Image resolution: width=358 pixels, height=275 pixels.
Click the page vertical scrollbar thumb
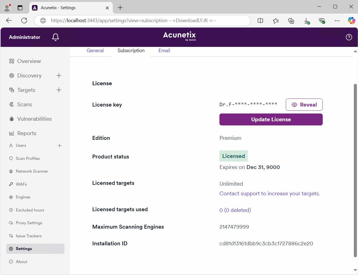pyautogui.click(x=355, y=170)
